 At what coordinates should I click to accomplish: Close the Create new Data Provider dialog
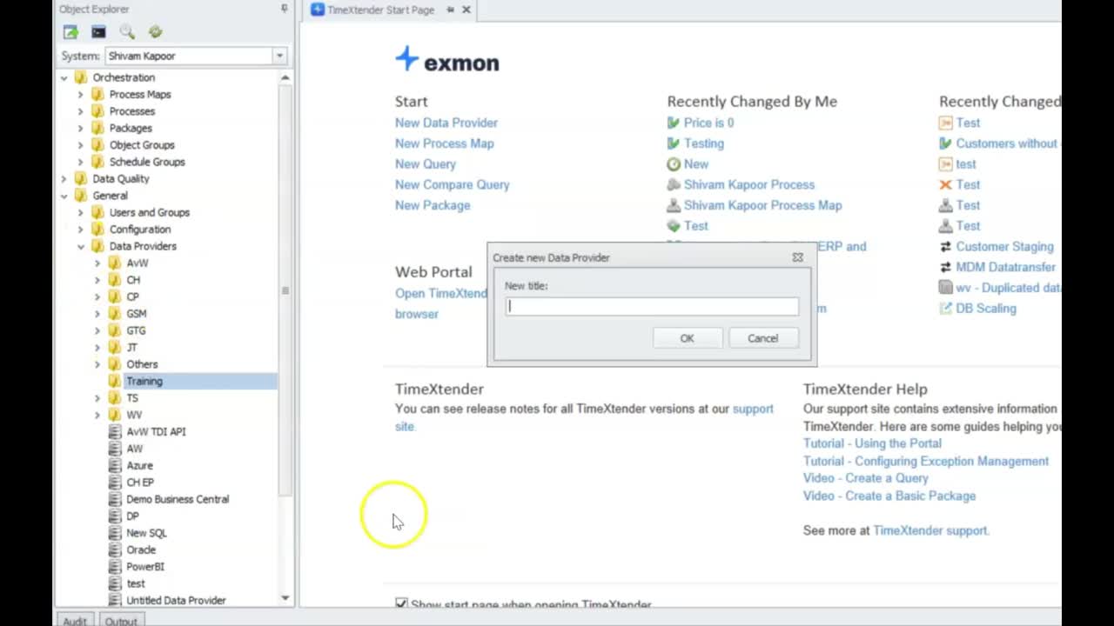pos(797,257)
